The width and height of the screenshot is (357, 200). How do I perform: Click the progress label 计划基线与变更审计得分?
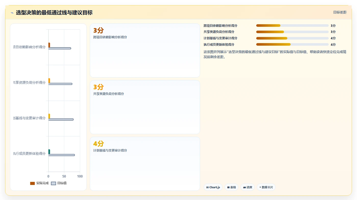pyautogui.click(x=220, y=38)
